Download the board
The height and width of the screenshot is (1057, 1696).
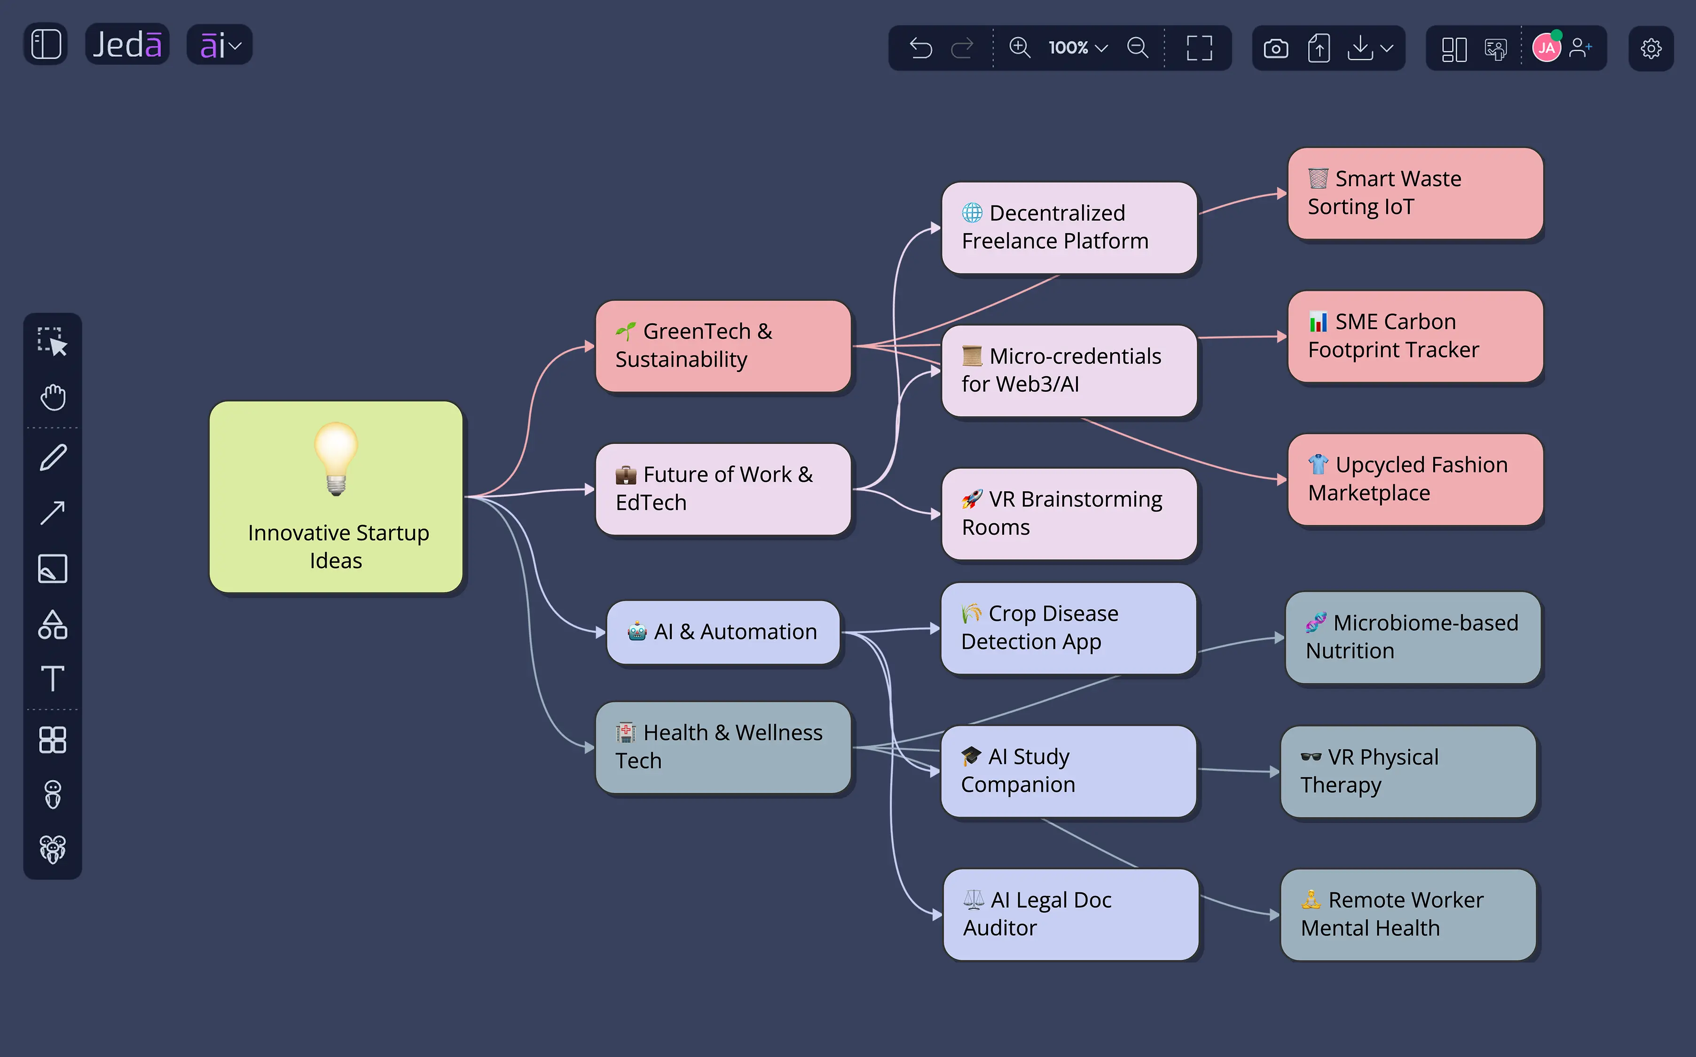1360,48
